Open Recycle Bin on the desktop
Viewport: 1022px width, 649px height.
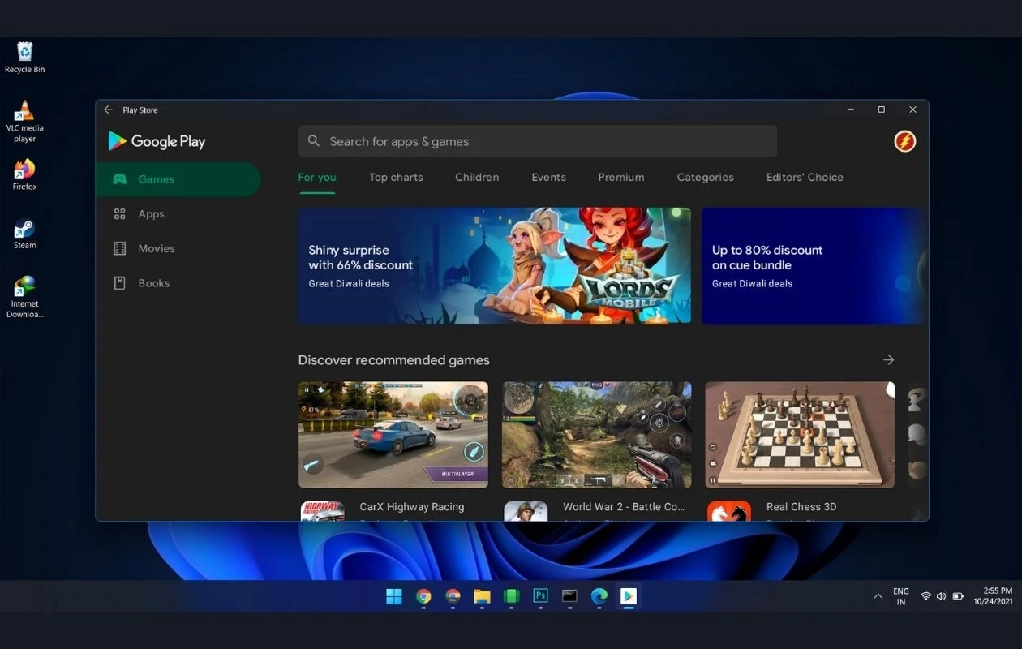(24, 58)
